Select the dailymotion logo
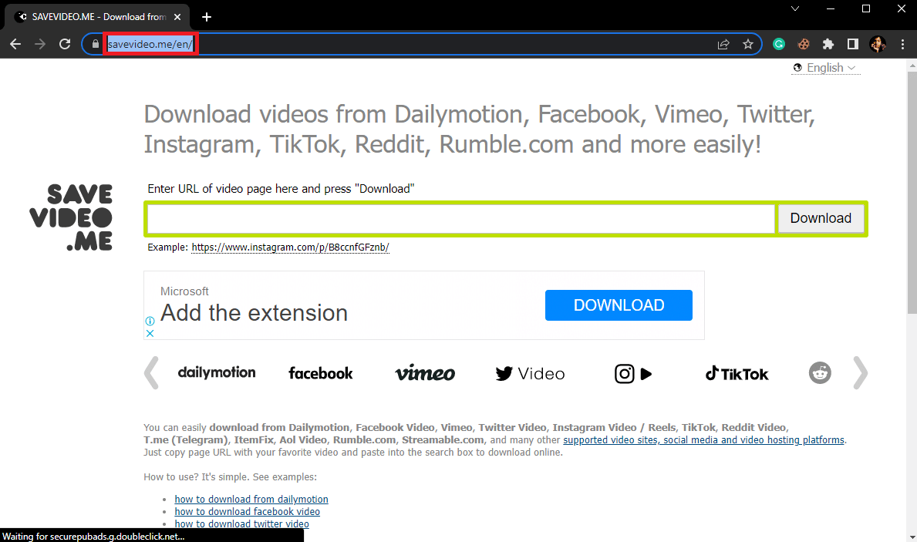This screenshot has width=917, height=542. [x=217, y=372]
